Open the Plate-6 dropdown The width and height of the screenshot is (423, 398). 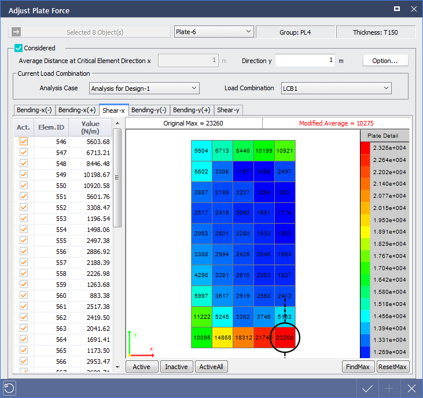[214, 32]
